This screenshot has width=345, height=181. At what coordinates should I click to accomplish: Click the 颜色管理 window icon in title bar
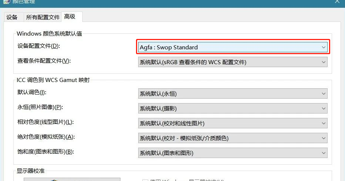coord(6,1)
